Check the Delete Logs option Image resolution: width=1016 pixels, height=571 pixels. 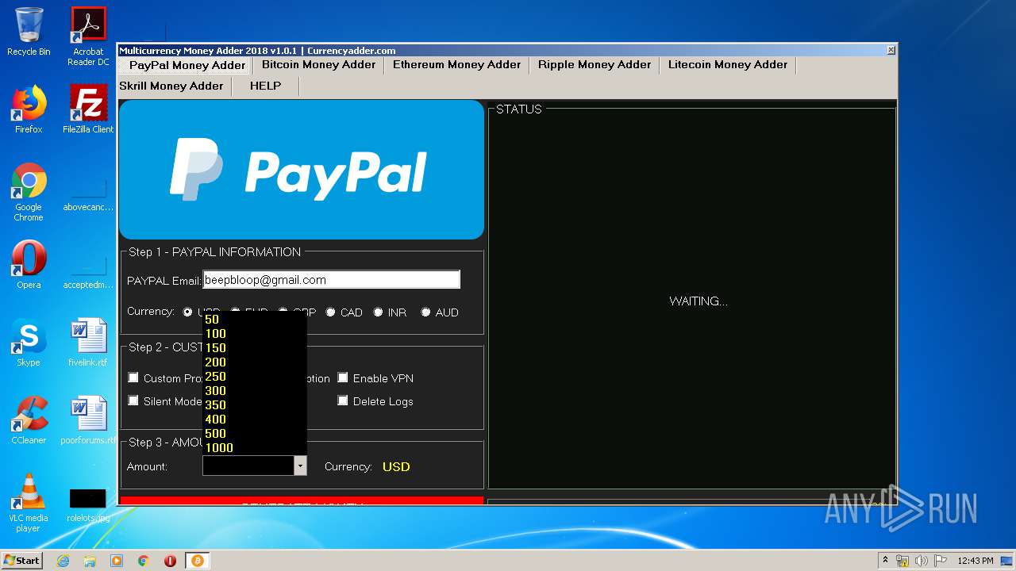(x=343, y=400)
